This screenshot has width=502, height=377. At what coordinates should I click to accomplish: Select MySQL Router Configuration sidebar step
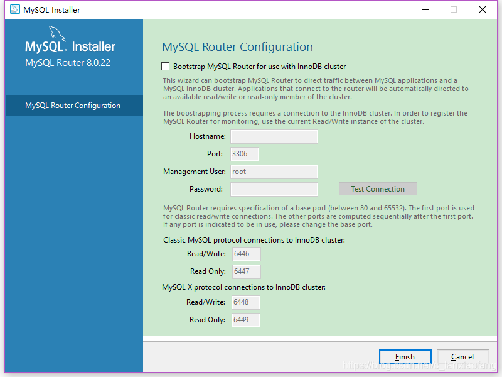[x=73, y=106]
